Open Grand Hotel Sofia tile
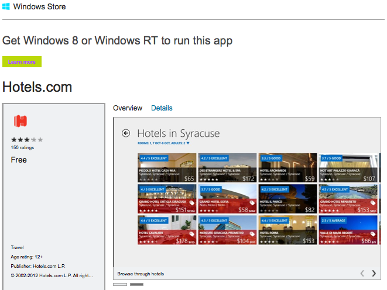387x290 pixels. pos(227,199)
